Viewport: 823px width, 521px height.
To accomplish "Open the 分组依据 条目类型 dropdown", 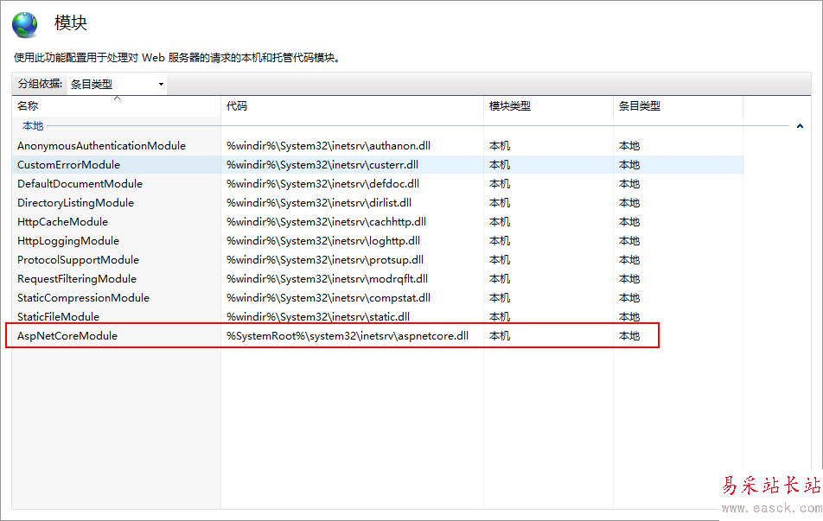I will click(x=117, y=84).
